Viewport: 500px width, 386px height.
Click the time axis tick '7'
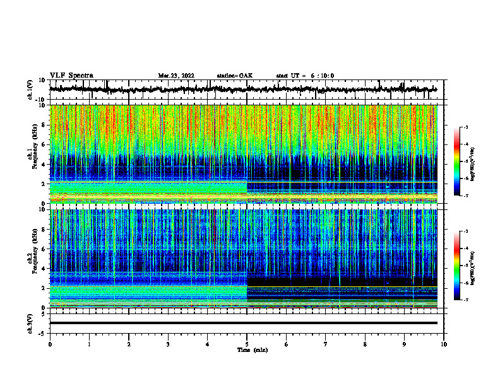click(x=326, y=344)
